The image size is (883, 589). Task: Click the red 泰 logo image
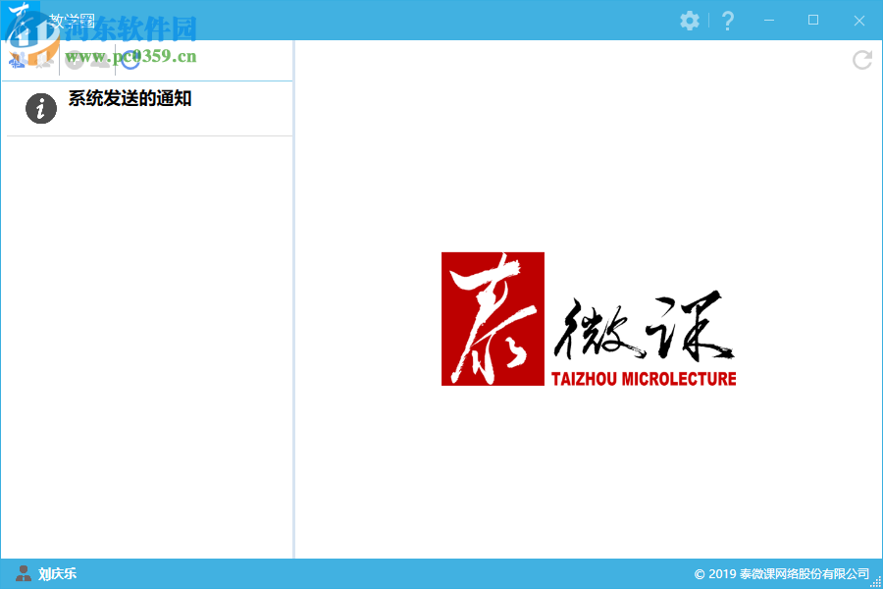tap(493, 319)
